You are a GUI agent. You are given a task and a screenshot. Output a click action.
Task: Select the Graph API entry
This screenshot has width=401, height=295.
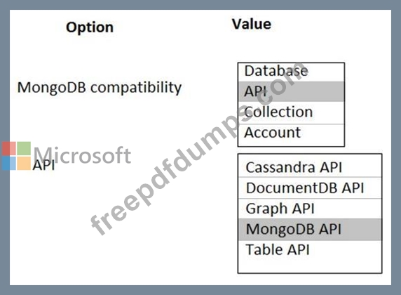tap(310, 209)
